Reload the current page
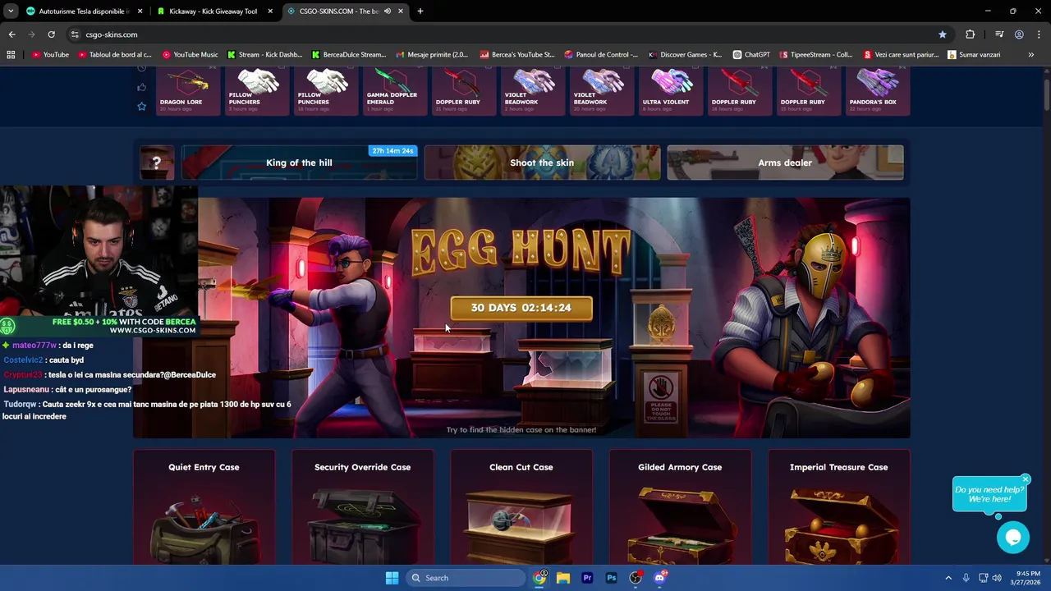 coord(51,34)
